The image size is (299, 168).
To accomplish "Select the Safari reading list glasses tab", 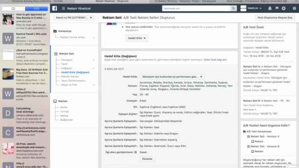I will coord(36,8).
